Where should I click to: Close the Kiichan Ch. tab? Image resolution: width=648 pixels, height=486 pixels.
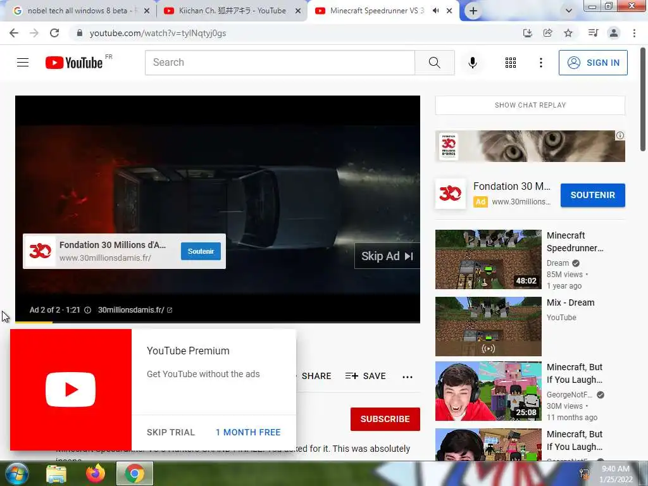(298, 11)
